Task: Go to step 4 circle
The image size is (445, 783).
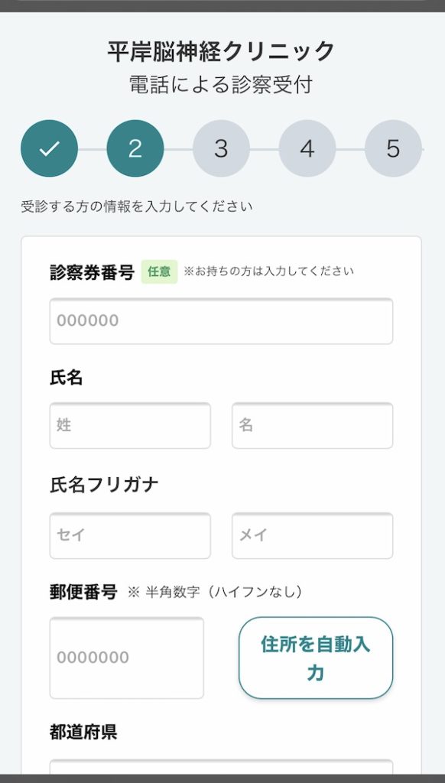Action: [307, 148]
